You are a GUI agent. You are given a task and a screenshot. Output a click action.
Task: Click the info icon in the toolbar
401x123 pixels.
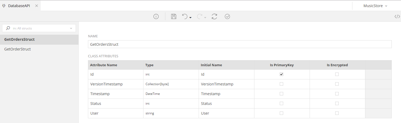coord(156,17)
